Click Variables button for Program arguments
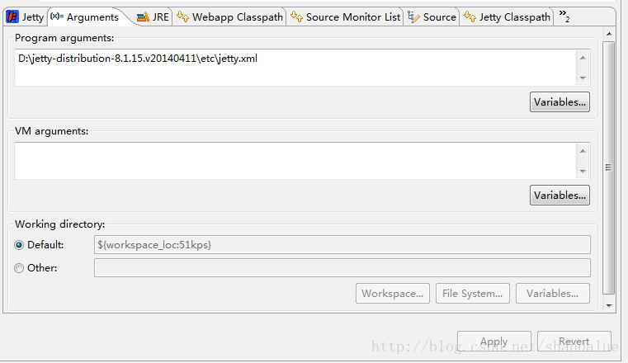This screenshot has height=363, width=628. [x=560, y=102]
